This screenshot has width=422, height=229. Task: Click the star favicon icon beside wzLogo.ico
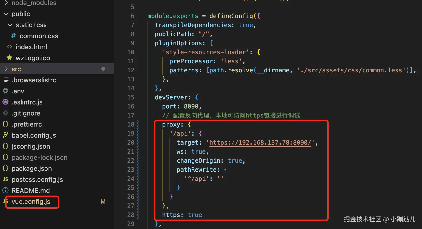(x=9, y=58)
